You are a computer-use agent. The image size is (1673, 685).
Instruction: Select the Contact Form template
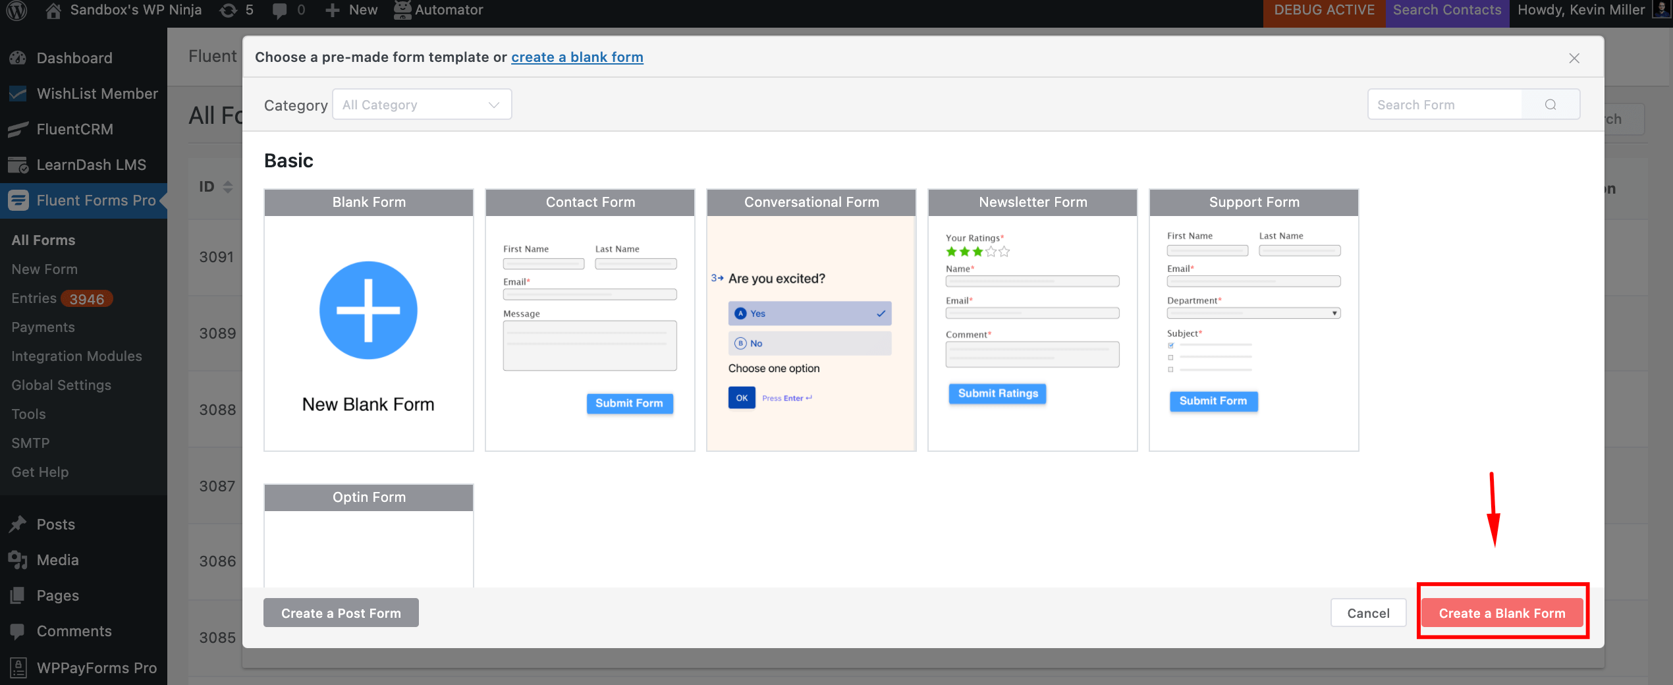click(590, 320)
